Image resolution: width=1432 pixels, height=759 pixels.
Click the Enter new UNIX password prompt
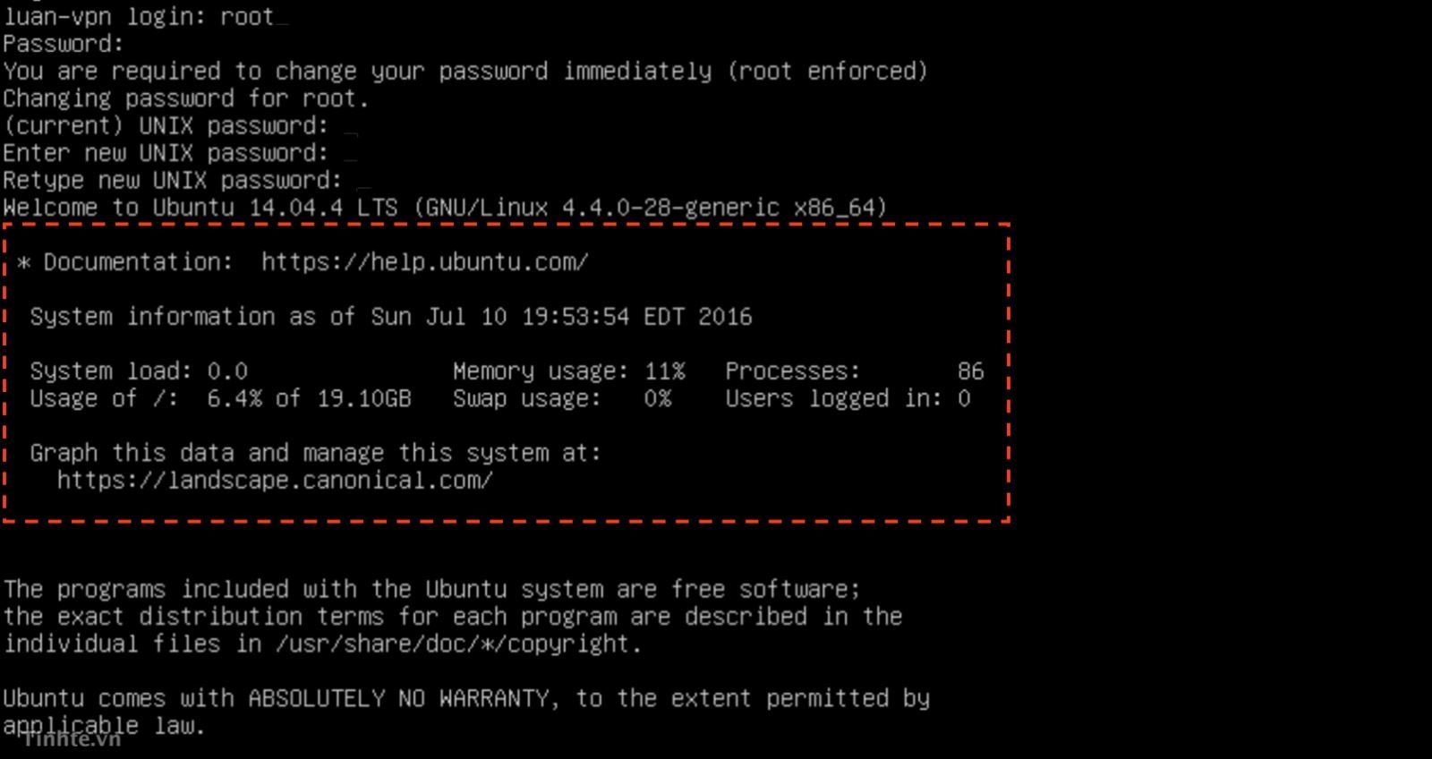coord(166,153)
